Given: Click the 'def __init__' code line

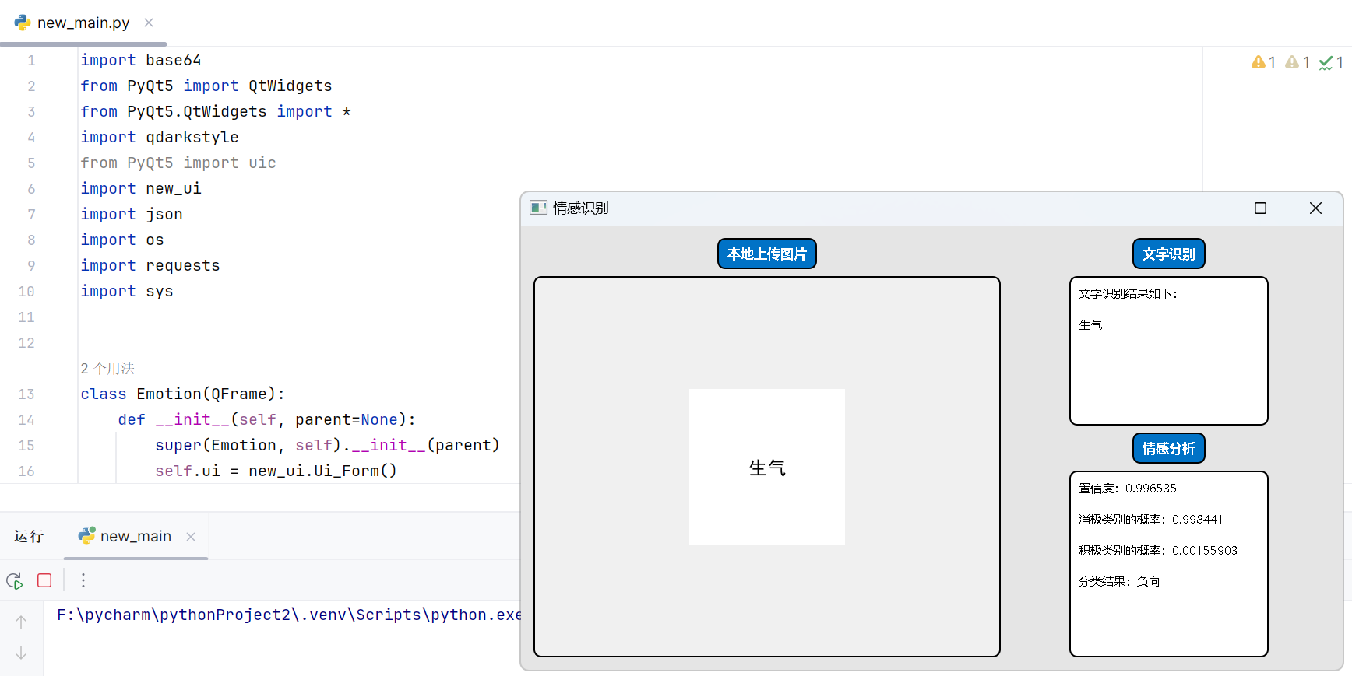Looking at the screenshot, I should click(x=267, y=419).
